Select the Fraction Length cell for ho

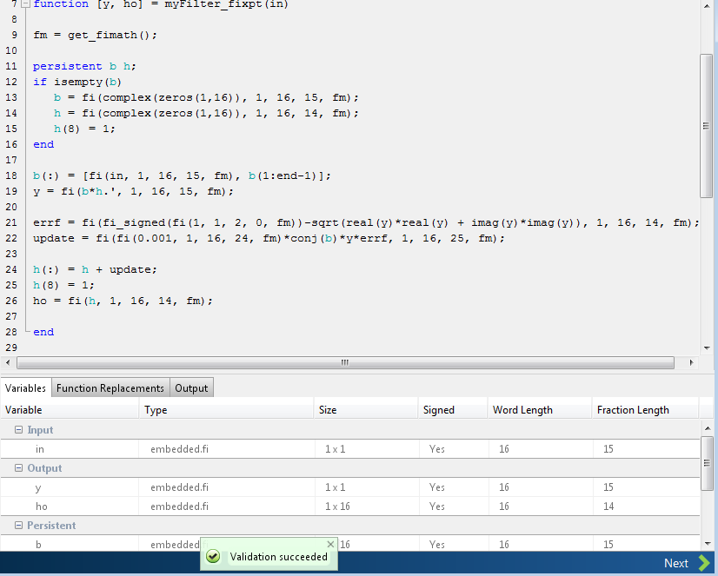tap(646, 506)
